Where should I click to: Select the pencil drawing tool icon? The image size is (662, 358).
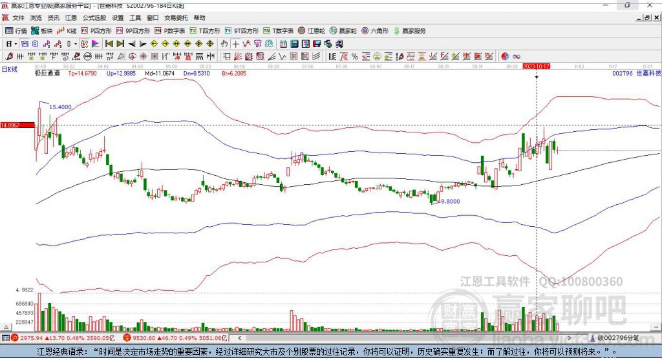click(x=9, y=56)
